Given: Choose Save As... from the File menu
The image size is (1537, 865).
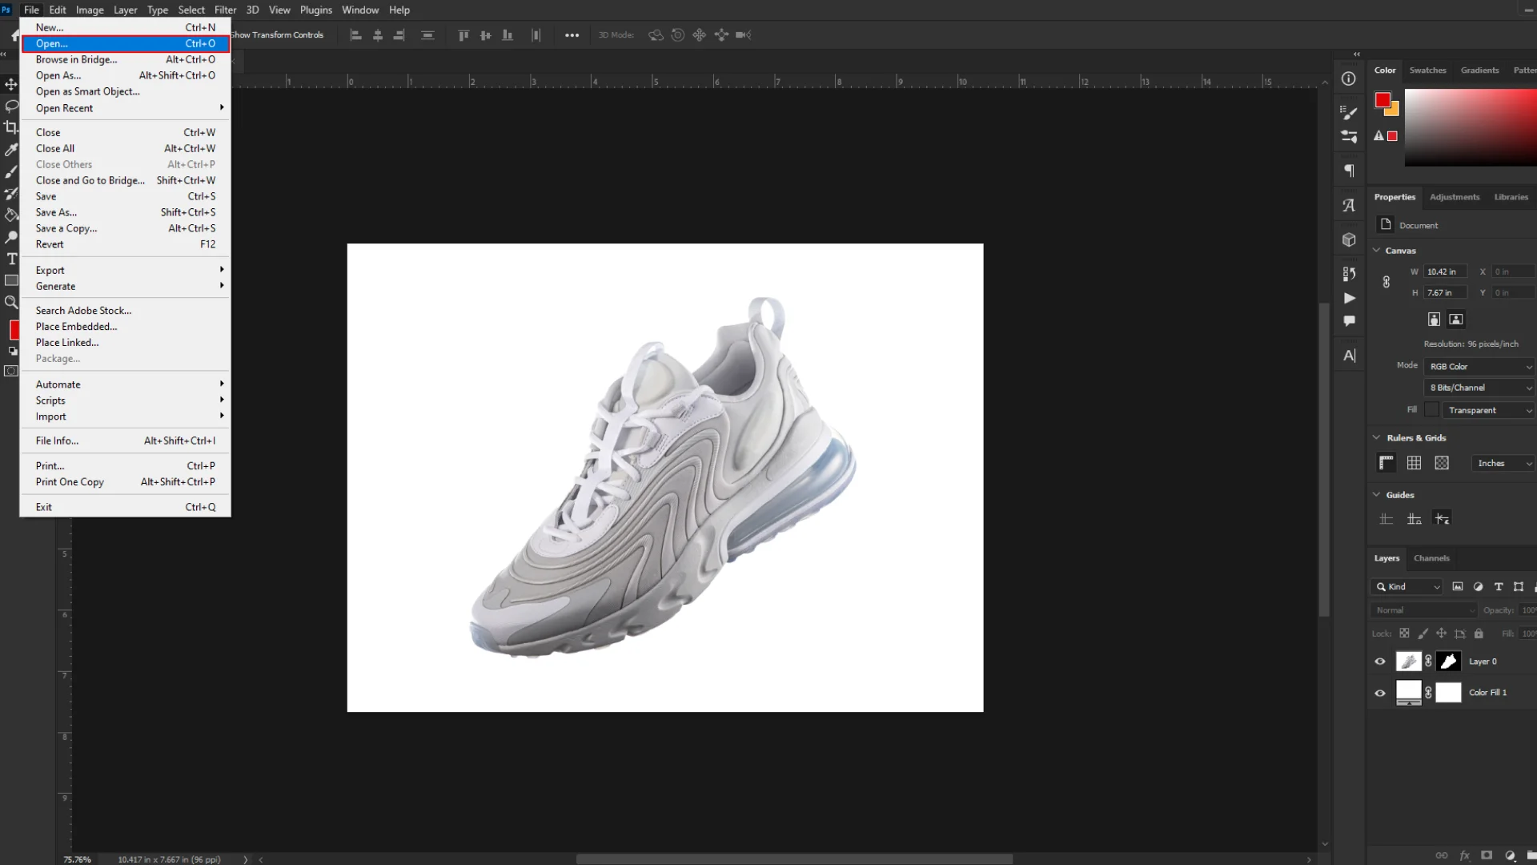Looking at the screenshot, I should point(126,212).
